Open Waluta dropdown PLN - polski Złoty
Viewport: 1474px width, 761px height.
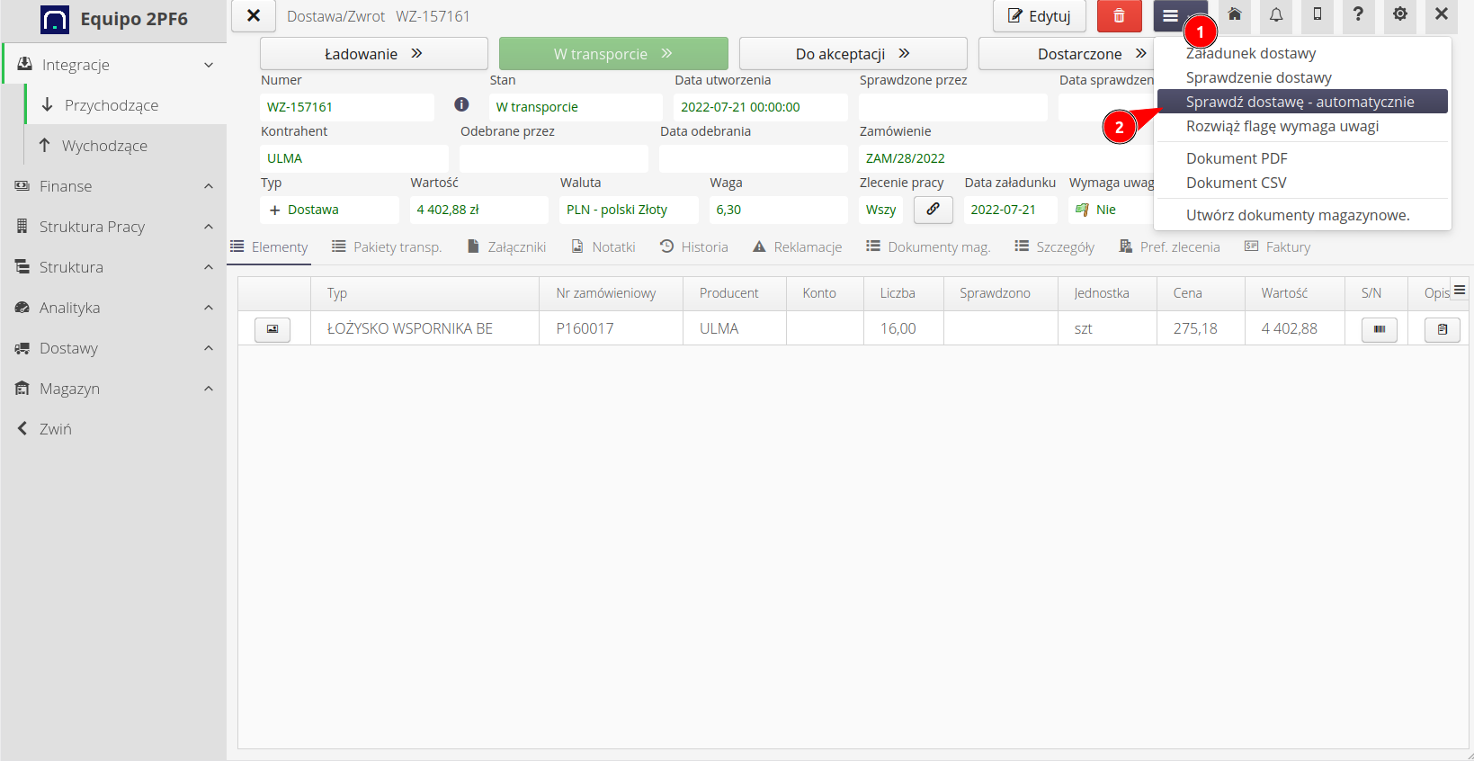point(629,210)
